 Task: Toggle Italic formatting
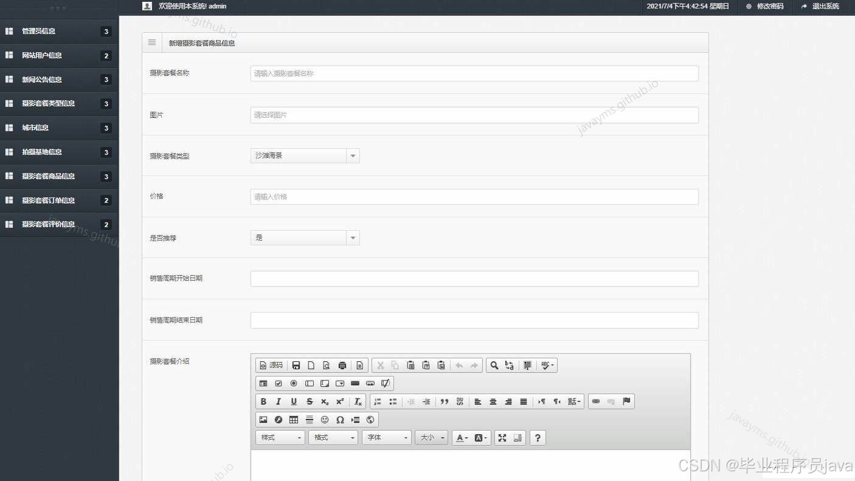(x=279, y=401)
